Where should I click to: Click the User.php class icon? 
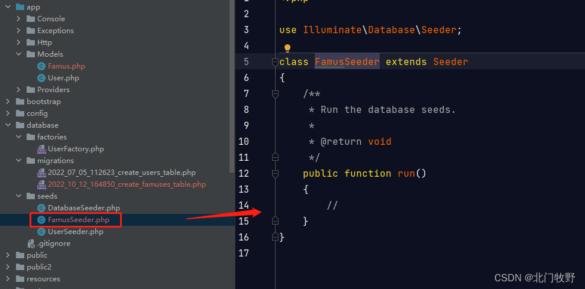tap(41, 78)
